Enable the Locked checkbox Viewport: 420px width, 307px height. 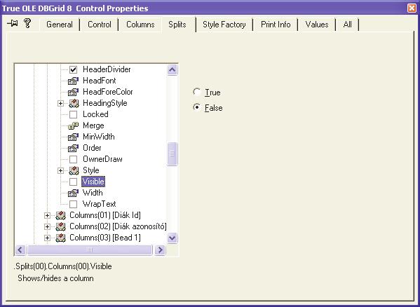coord(73,114)
